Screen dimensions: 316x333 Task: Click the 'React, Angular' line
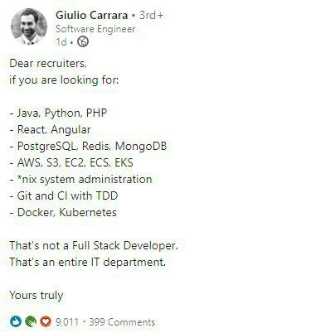point(50,130)
